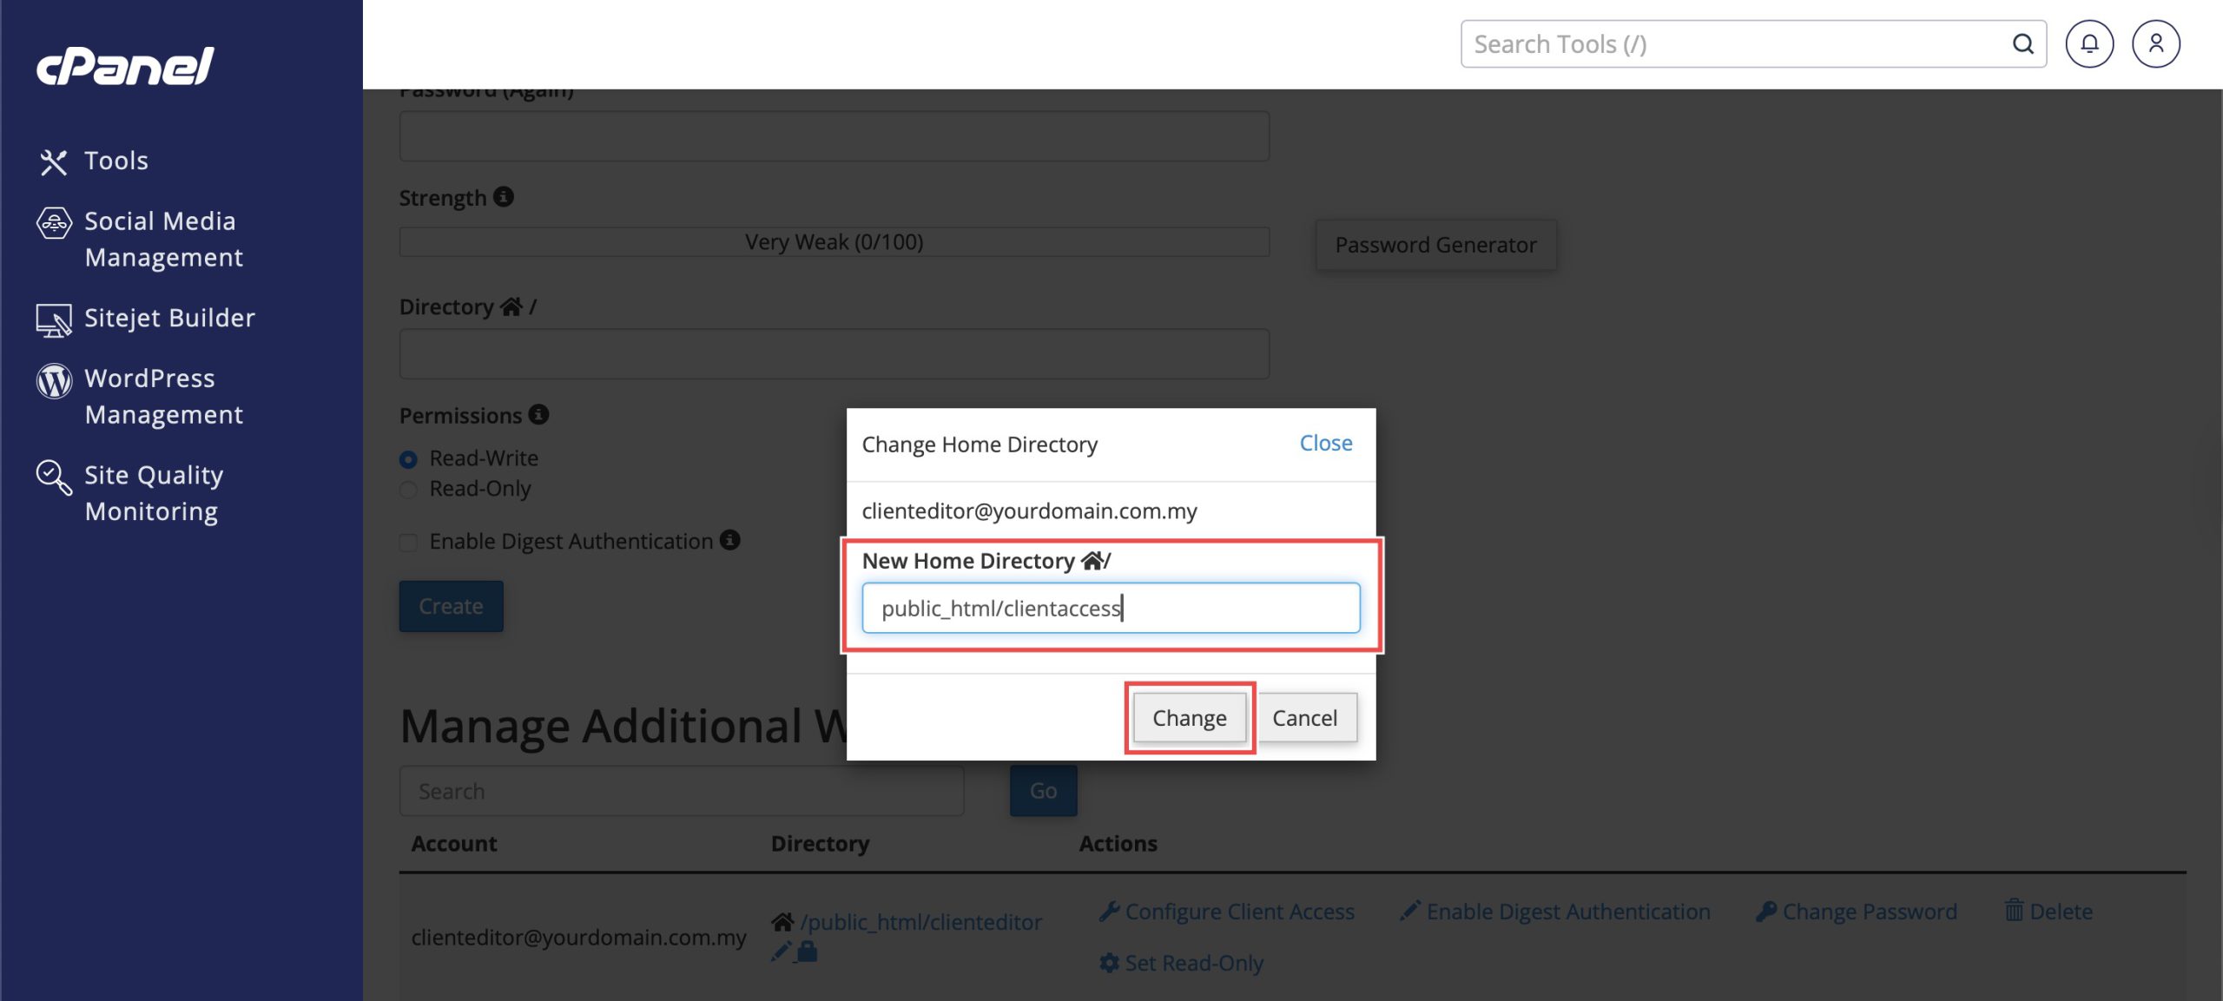Click the Strength info icon
This screenshot has height=1001, width=2223.
[504, 197]
